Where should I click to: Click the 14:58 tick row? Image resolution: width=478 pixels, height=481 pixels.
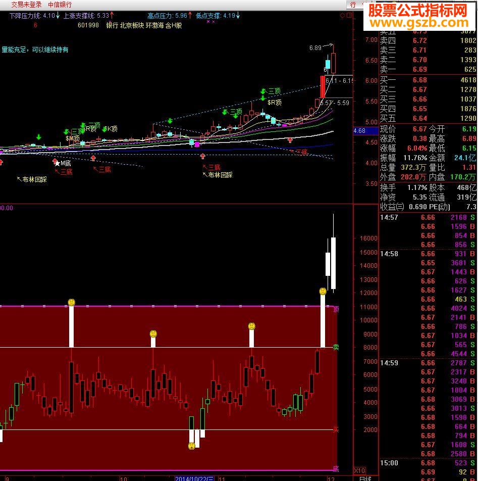[428, 254]
